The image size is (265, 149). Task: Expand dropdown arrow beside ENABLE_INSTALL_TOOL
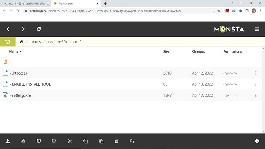coord(10,84)
